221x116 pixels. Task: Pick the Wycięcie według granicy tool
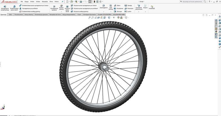point(80,12)
